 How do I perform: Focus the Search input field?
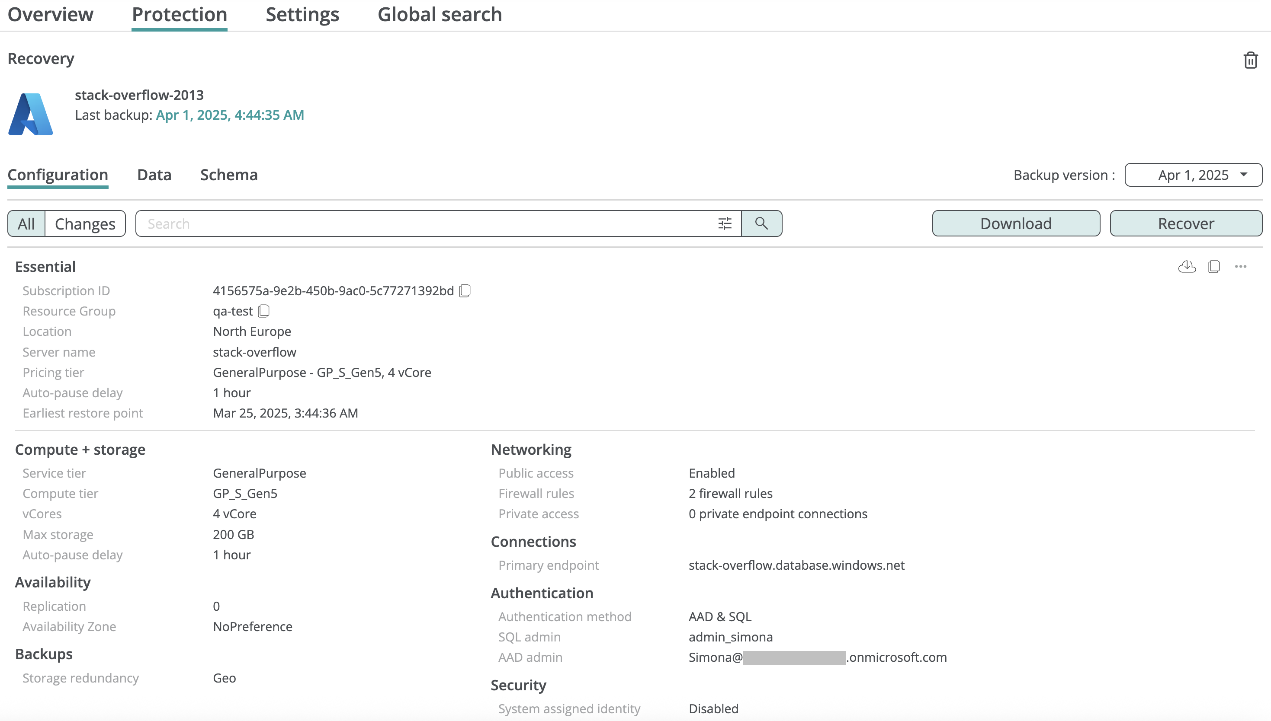[426, 224]
